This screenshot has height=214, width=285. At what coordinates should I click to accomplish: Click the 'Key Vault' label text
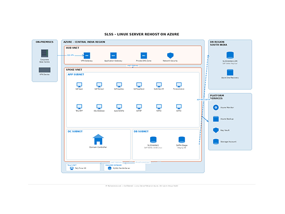pyautogui.click(x=225, y=130)
